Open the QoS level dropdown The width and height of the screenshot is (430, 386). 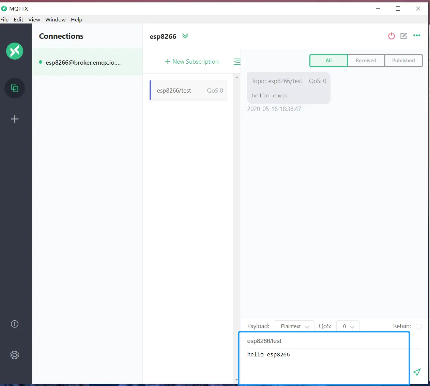click(348, 326)
